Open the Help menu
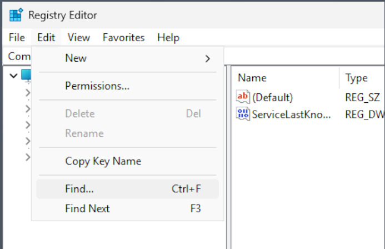The width and height of the screenshot is (385, 249). click(x=168, y=38)
